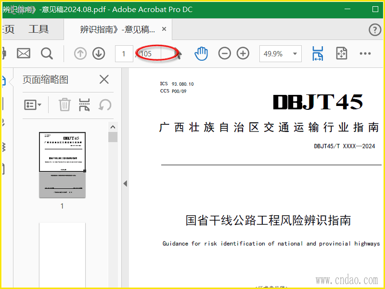385x289 pixels.
Task: Go to the previous page arrow
Action: [x=80, y=53]
